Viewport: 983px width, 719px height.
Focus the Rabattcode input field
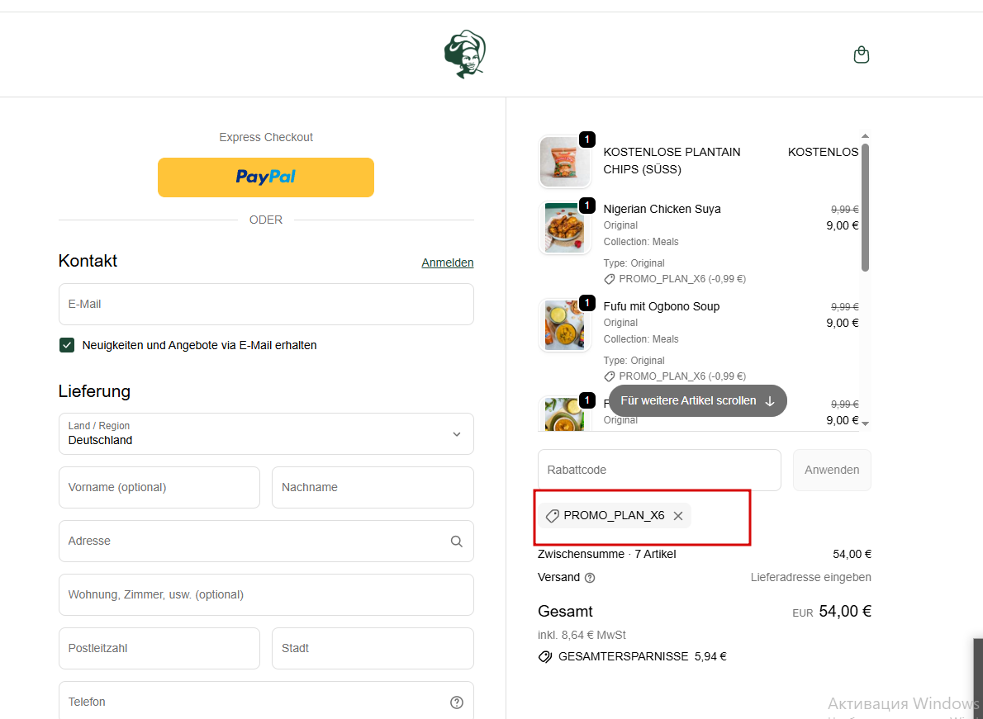[x=659, y=470]
